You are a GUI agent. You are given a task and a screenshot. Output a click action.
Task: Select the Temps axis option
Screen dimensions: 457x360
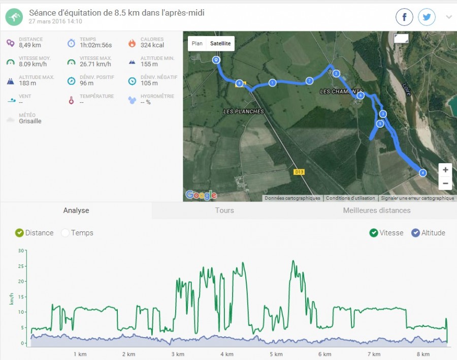tap(65, 233)
